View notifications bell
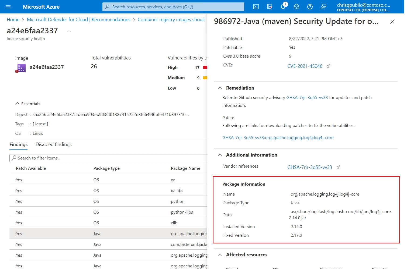The width and height of the screenshot is (414, 269). 283,7
